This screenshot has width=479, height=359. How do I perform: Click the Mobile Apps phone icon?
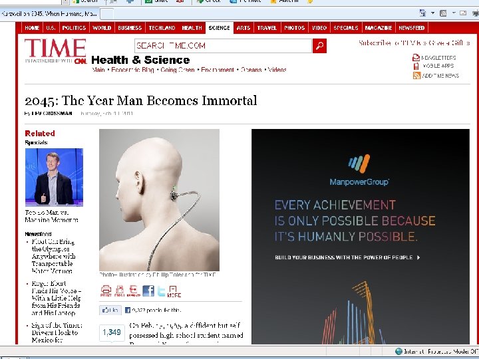(416, 66)
